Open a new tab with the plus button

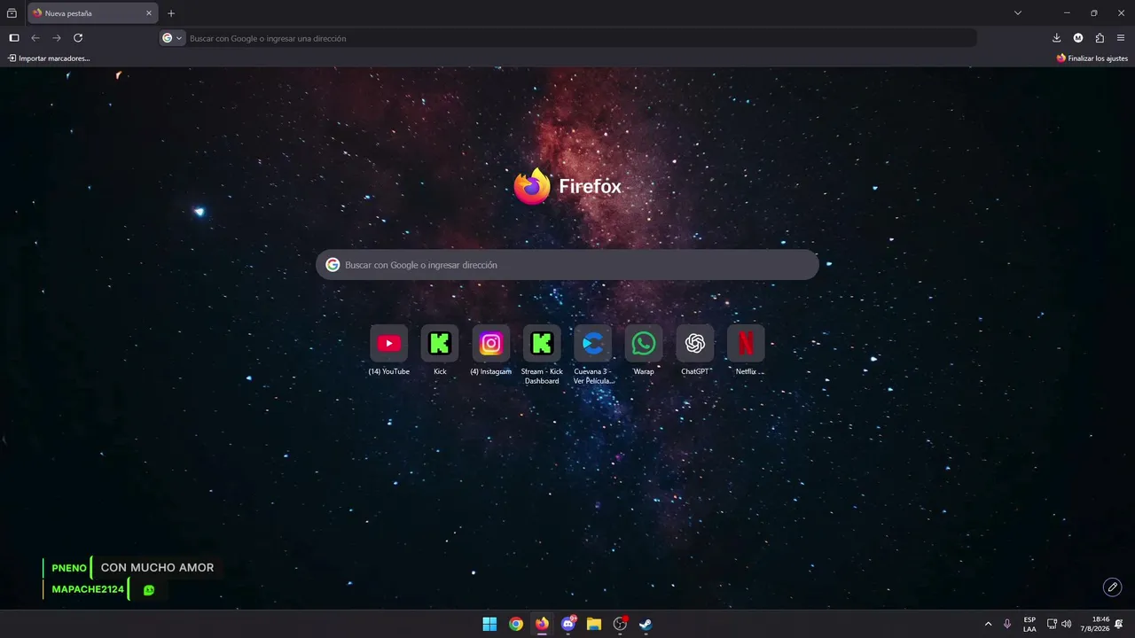(x=171, y=13)
